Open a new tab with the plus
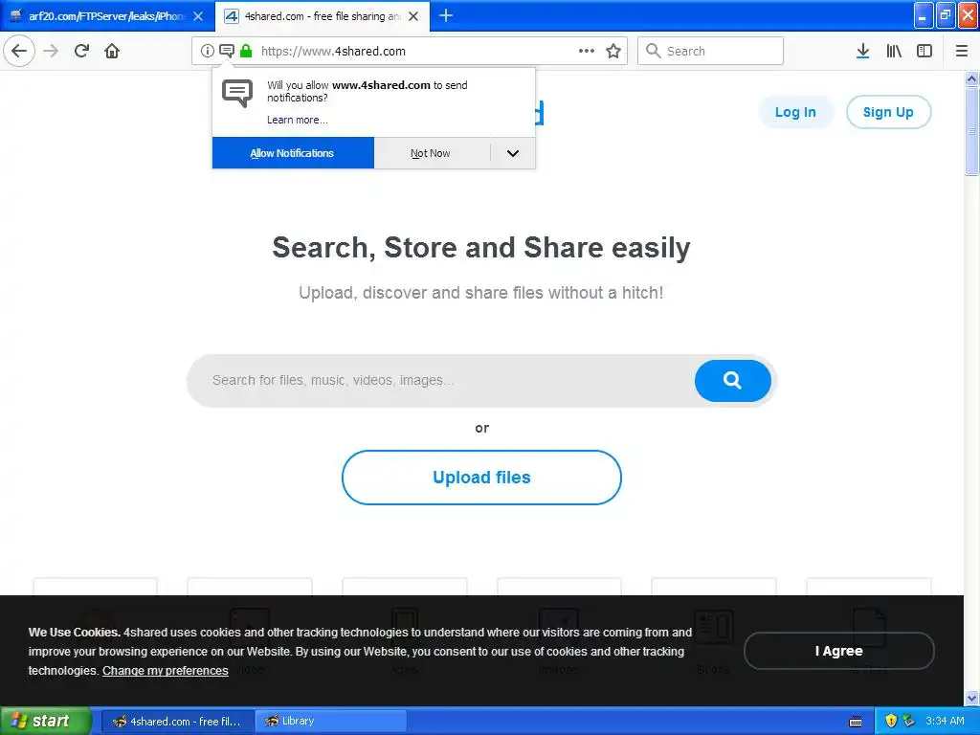The height and width of the screenshot is (735, 980). (x=446, y=15)
